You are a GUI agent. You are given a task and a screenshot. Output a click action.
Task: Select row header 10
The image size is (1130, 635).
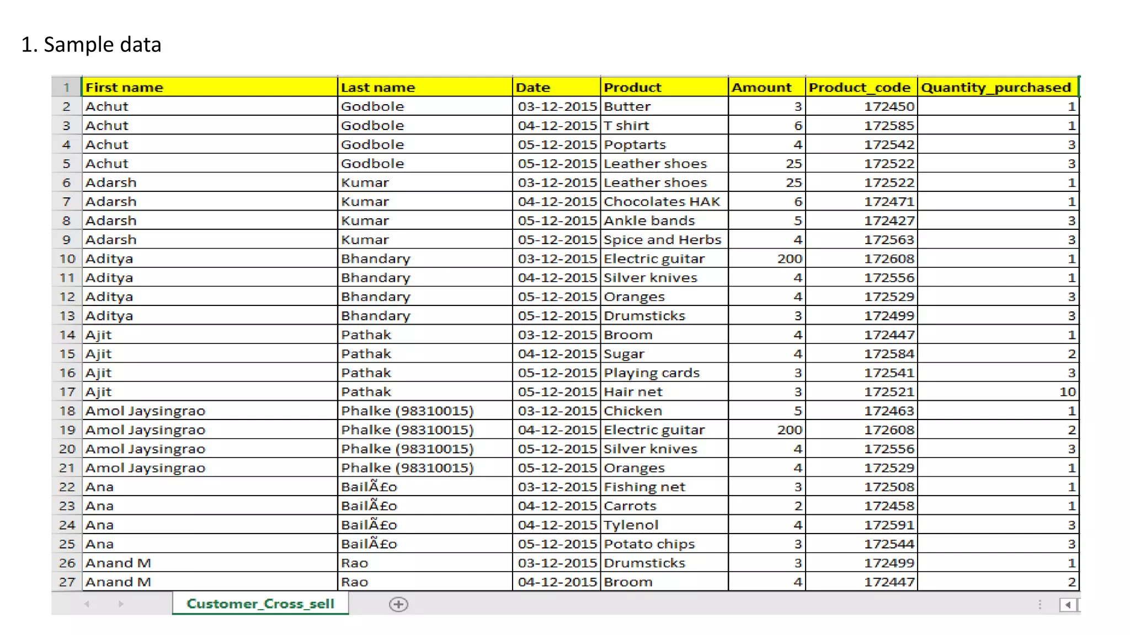[x=67, y=259]
